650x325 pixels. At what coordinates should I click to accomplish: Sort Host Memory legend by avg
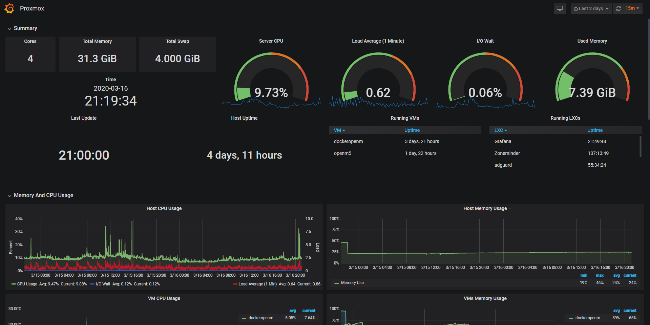coord(616,275)
